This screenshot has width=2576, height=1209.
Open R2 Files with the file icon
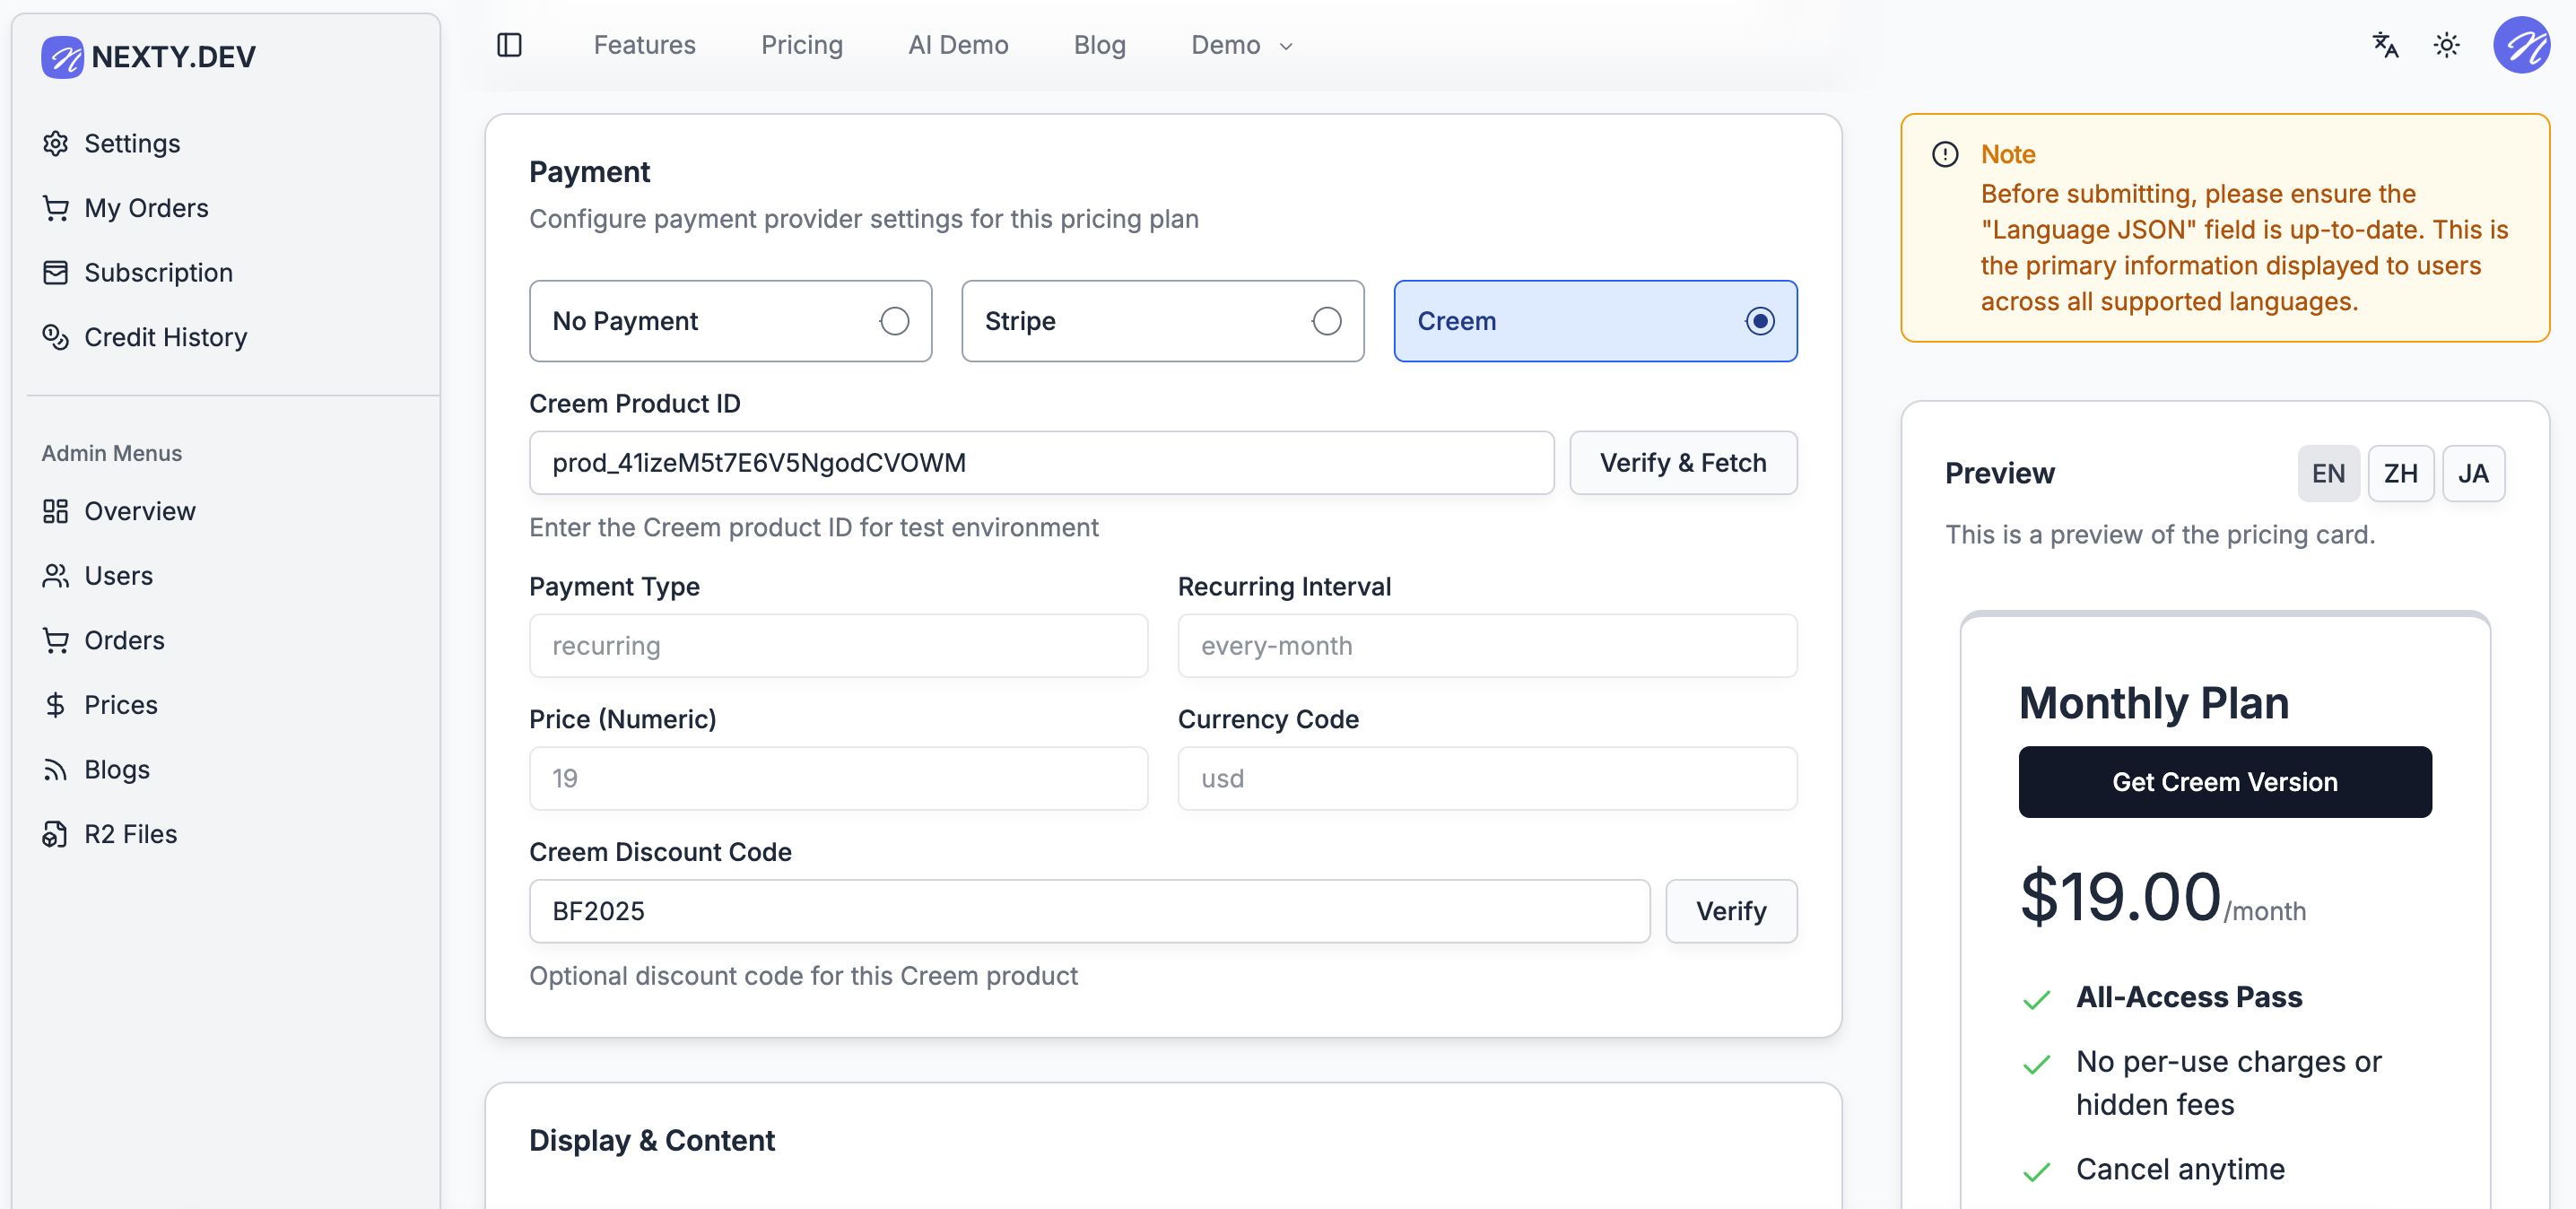pos(56,834)
